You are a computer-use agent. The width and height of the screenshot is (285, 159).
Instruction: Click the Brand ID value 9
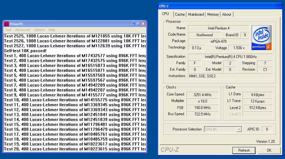click(245, 35)
